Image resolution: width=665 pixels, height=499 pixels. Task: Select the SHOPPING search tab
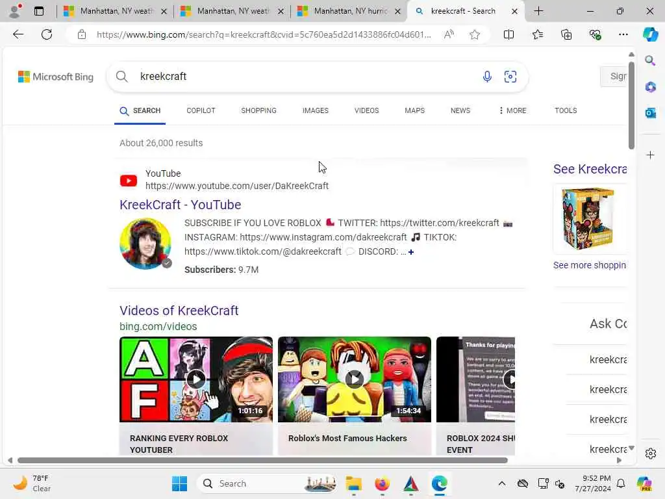click(x=258, y=110)
